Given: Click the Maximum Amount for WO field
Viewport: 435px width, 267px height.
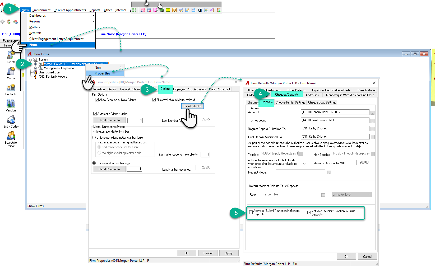Looking at the screenshot, I should click(363, 163).
